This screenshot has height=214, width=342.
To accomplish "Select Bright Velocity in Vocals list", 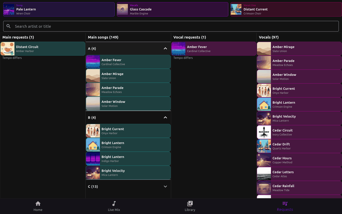I will click(299, 118).
